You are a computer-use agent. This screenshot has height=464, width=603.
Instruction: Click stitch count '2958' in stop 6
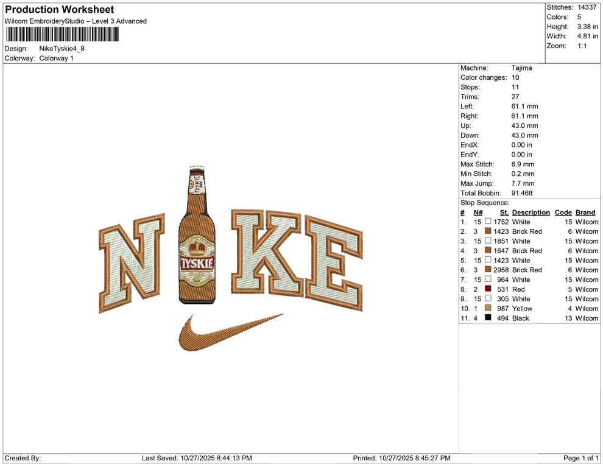point(501,270)
